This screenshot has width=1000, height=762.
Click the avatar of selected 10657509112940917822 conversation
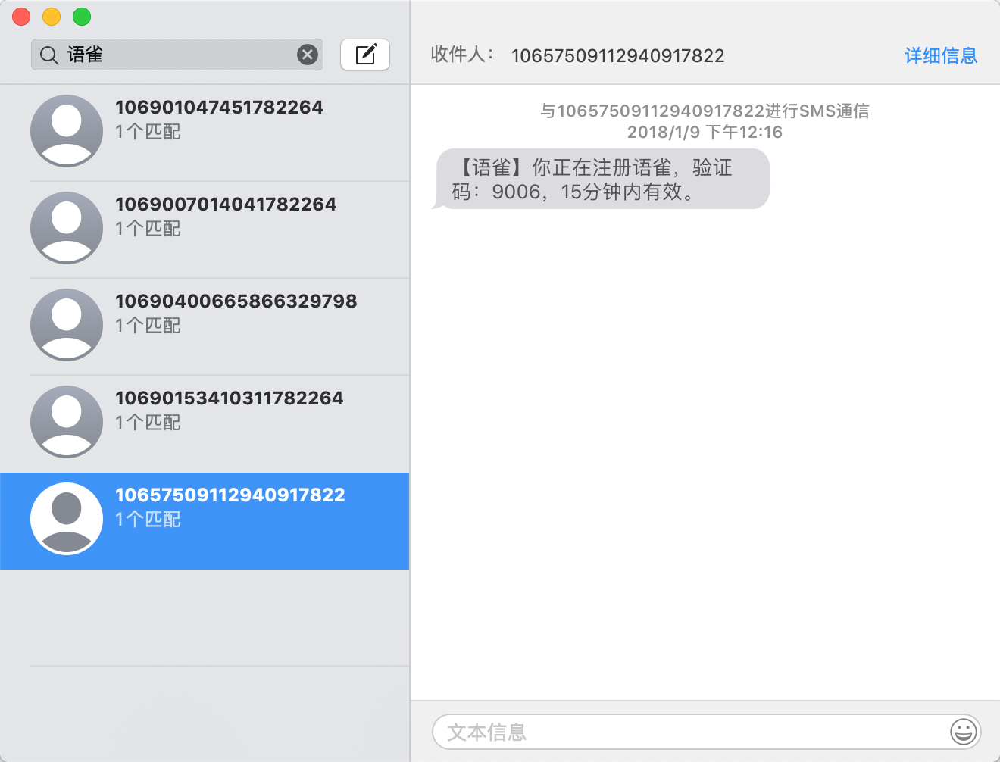(67, 519)
